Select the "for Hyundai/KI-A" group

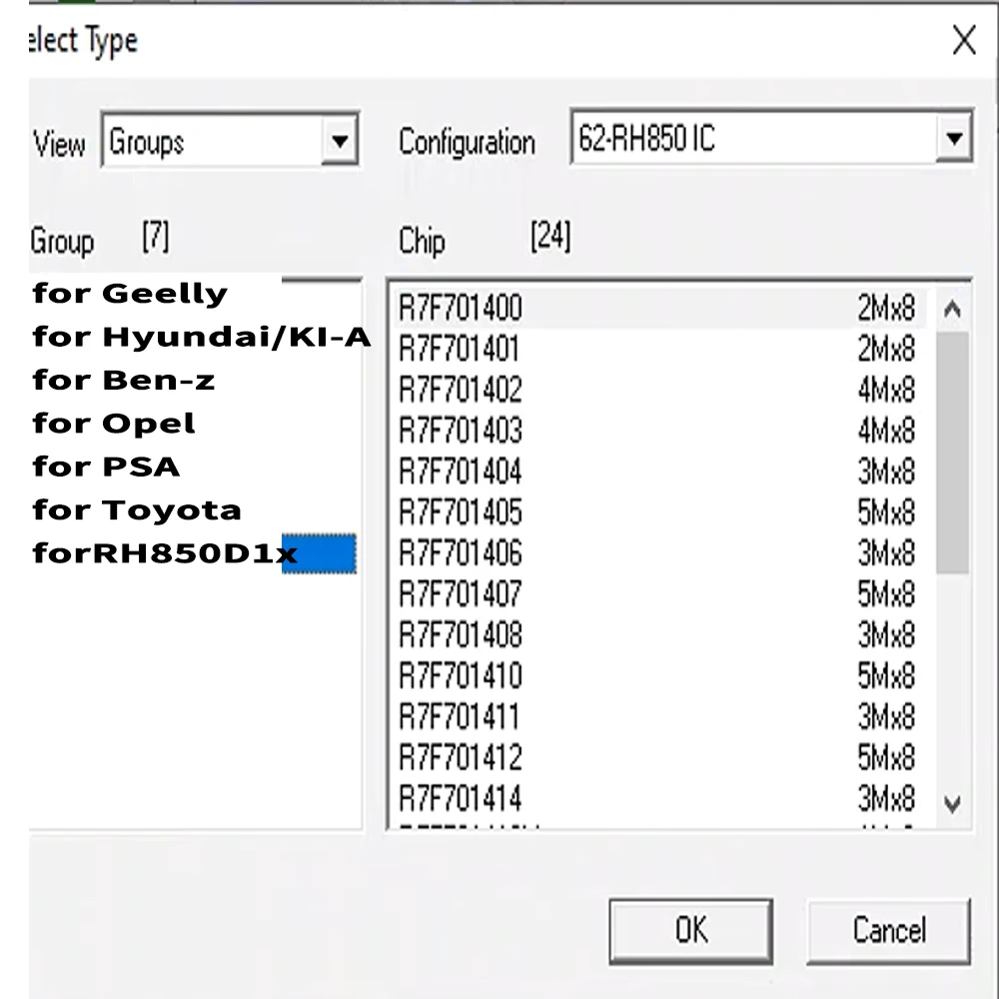point(200,337)
